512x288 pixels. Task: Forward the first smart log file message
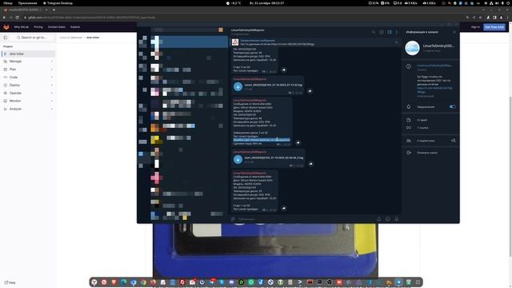[x=310, y=91]
